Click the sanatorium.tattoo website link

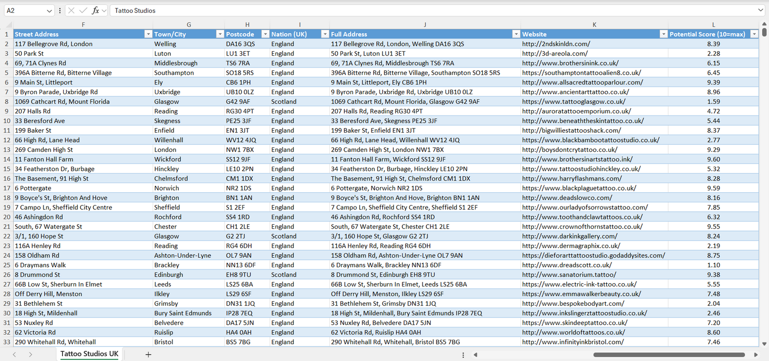click(x=569, y=275)
